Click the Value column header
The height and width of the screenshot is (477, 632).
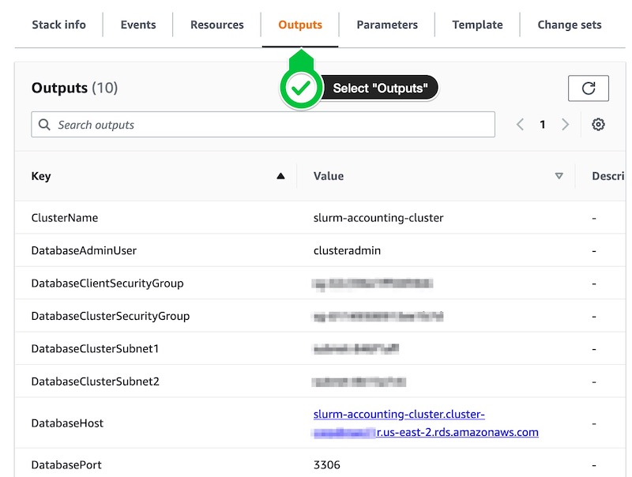[x=329, y=176]
